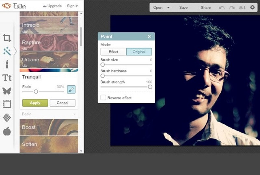Image resolution: width=260 pixels, height=175 pixels.
Task: Open the dropdown arrow next to Open
Action: (168, 7)
